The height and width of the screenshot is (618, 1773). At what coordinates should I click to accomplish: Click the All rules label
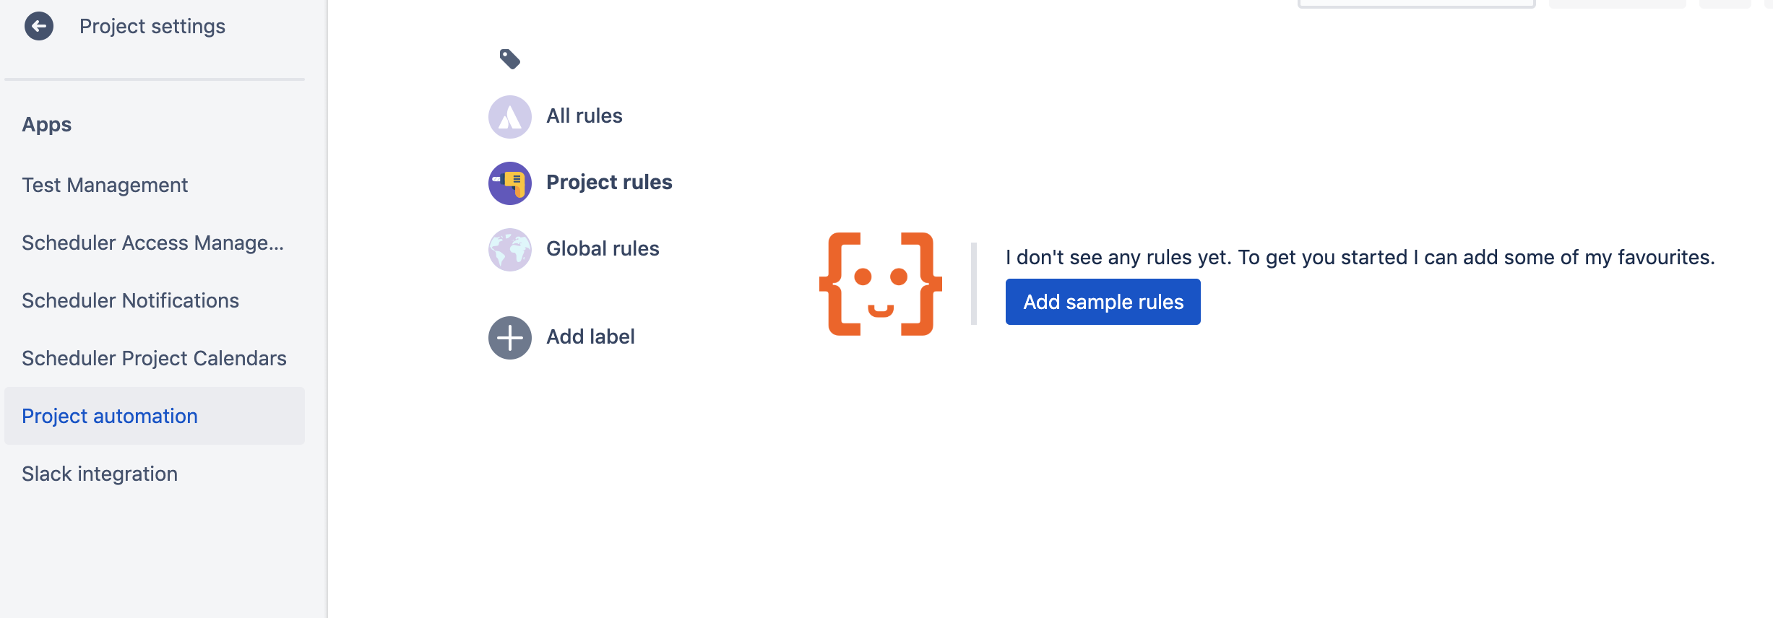tap(584, 116)
